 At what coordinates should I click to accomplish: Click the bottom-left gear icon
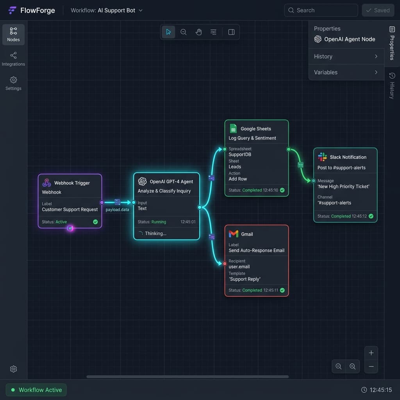(13, 369)
